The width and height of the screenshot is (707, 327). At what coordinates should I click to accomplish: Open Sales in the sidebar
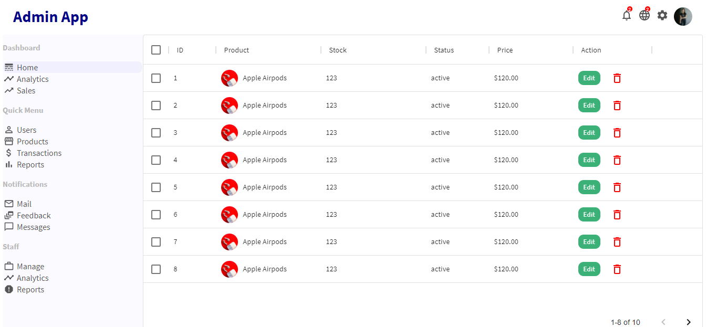[x=72, y=91]
